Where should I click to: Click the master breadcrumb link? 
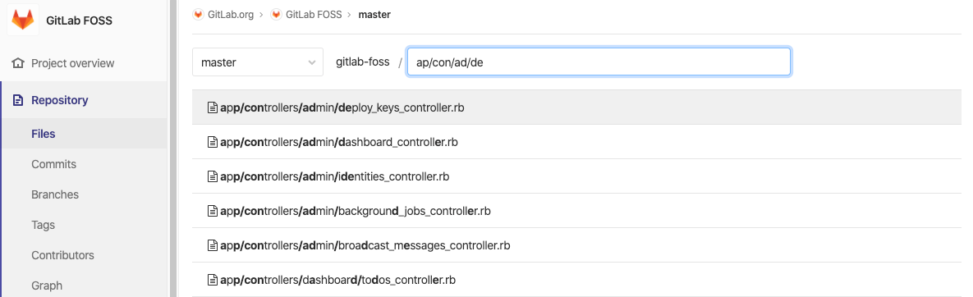tap(374, 14)
